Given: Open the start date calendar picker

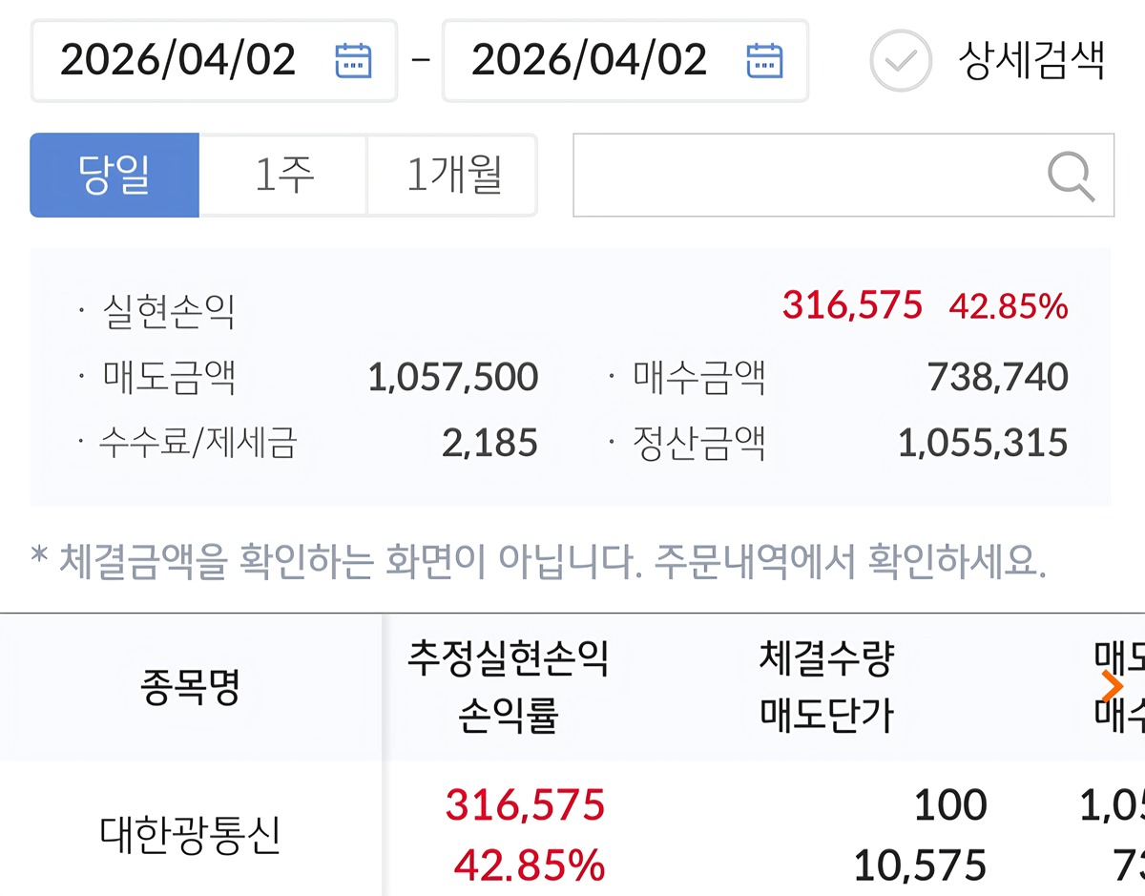Looking at the screenshot, I should (x=353, y=60).
